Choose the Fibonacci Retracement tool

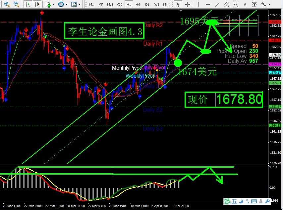coord(236,4)
